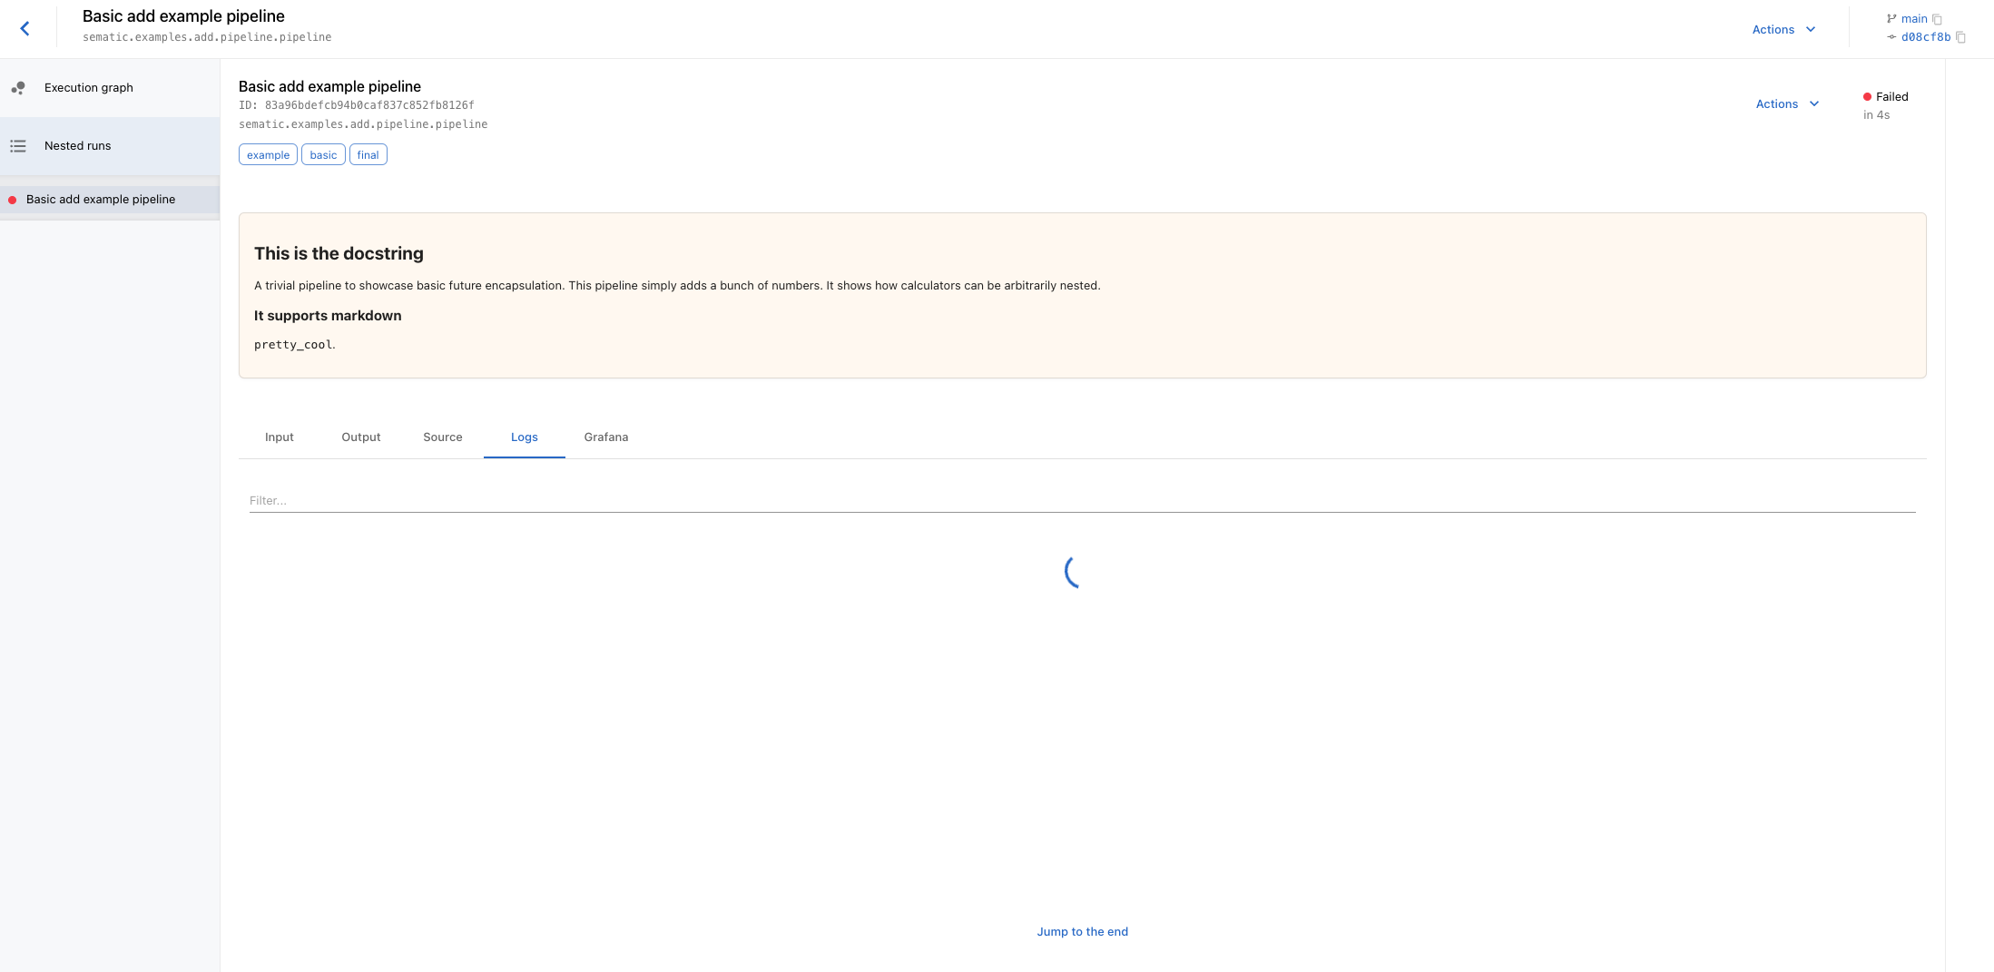Open the Grafana tab
This screenshot has height=972, width=1994.
(605, 437)
